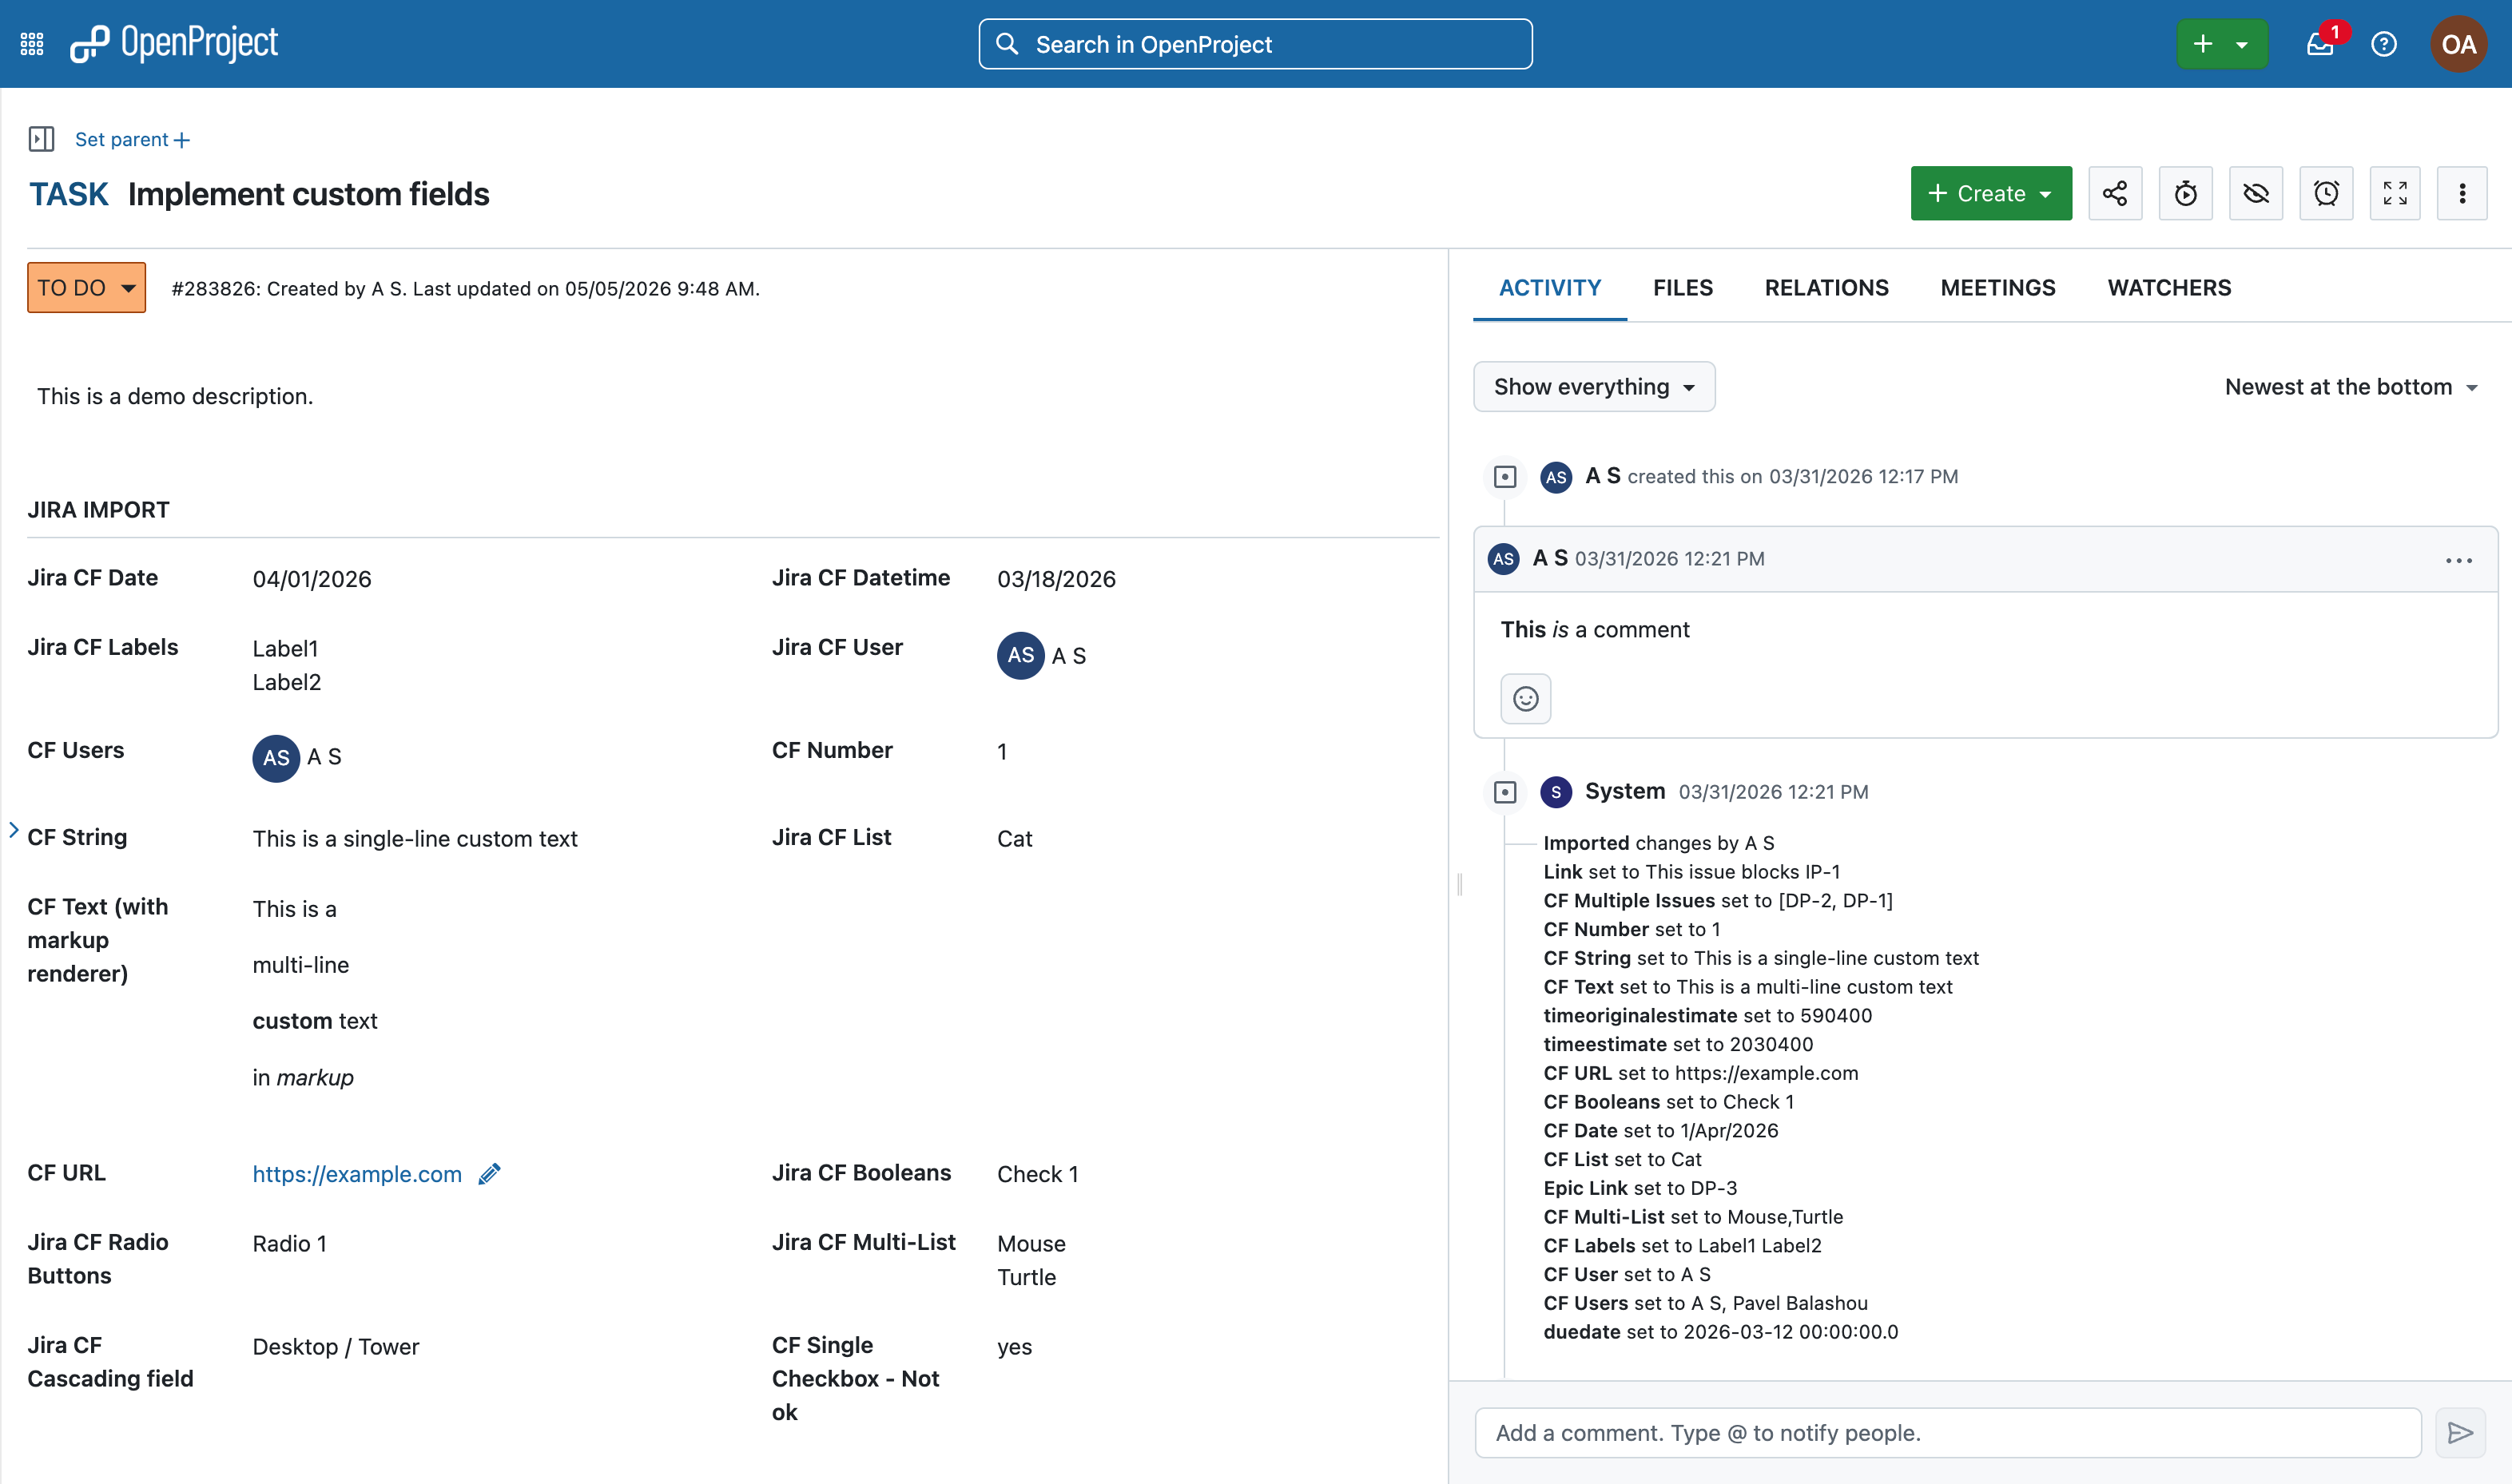Viewport: 2512px width, 1484px height.
Task: Edit the demo description text
Action: 175,396
